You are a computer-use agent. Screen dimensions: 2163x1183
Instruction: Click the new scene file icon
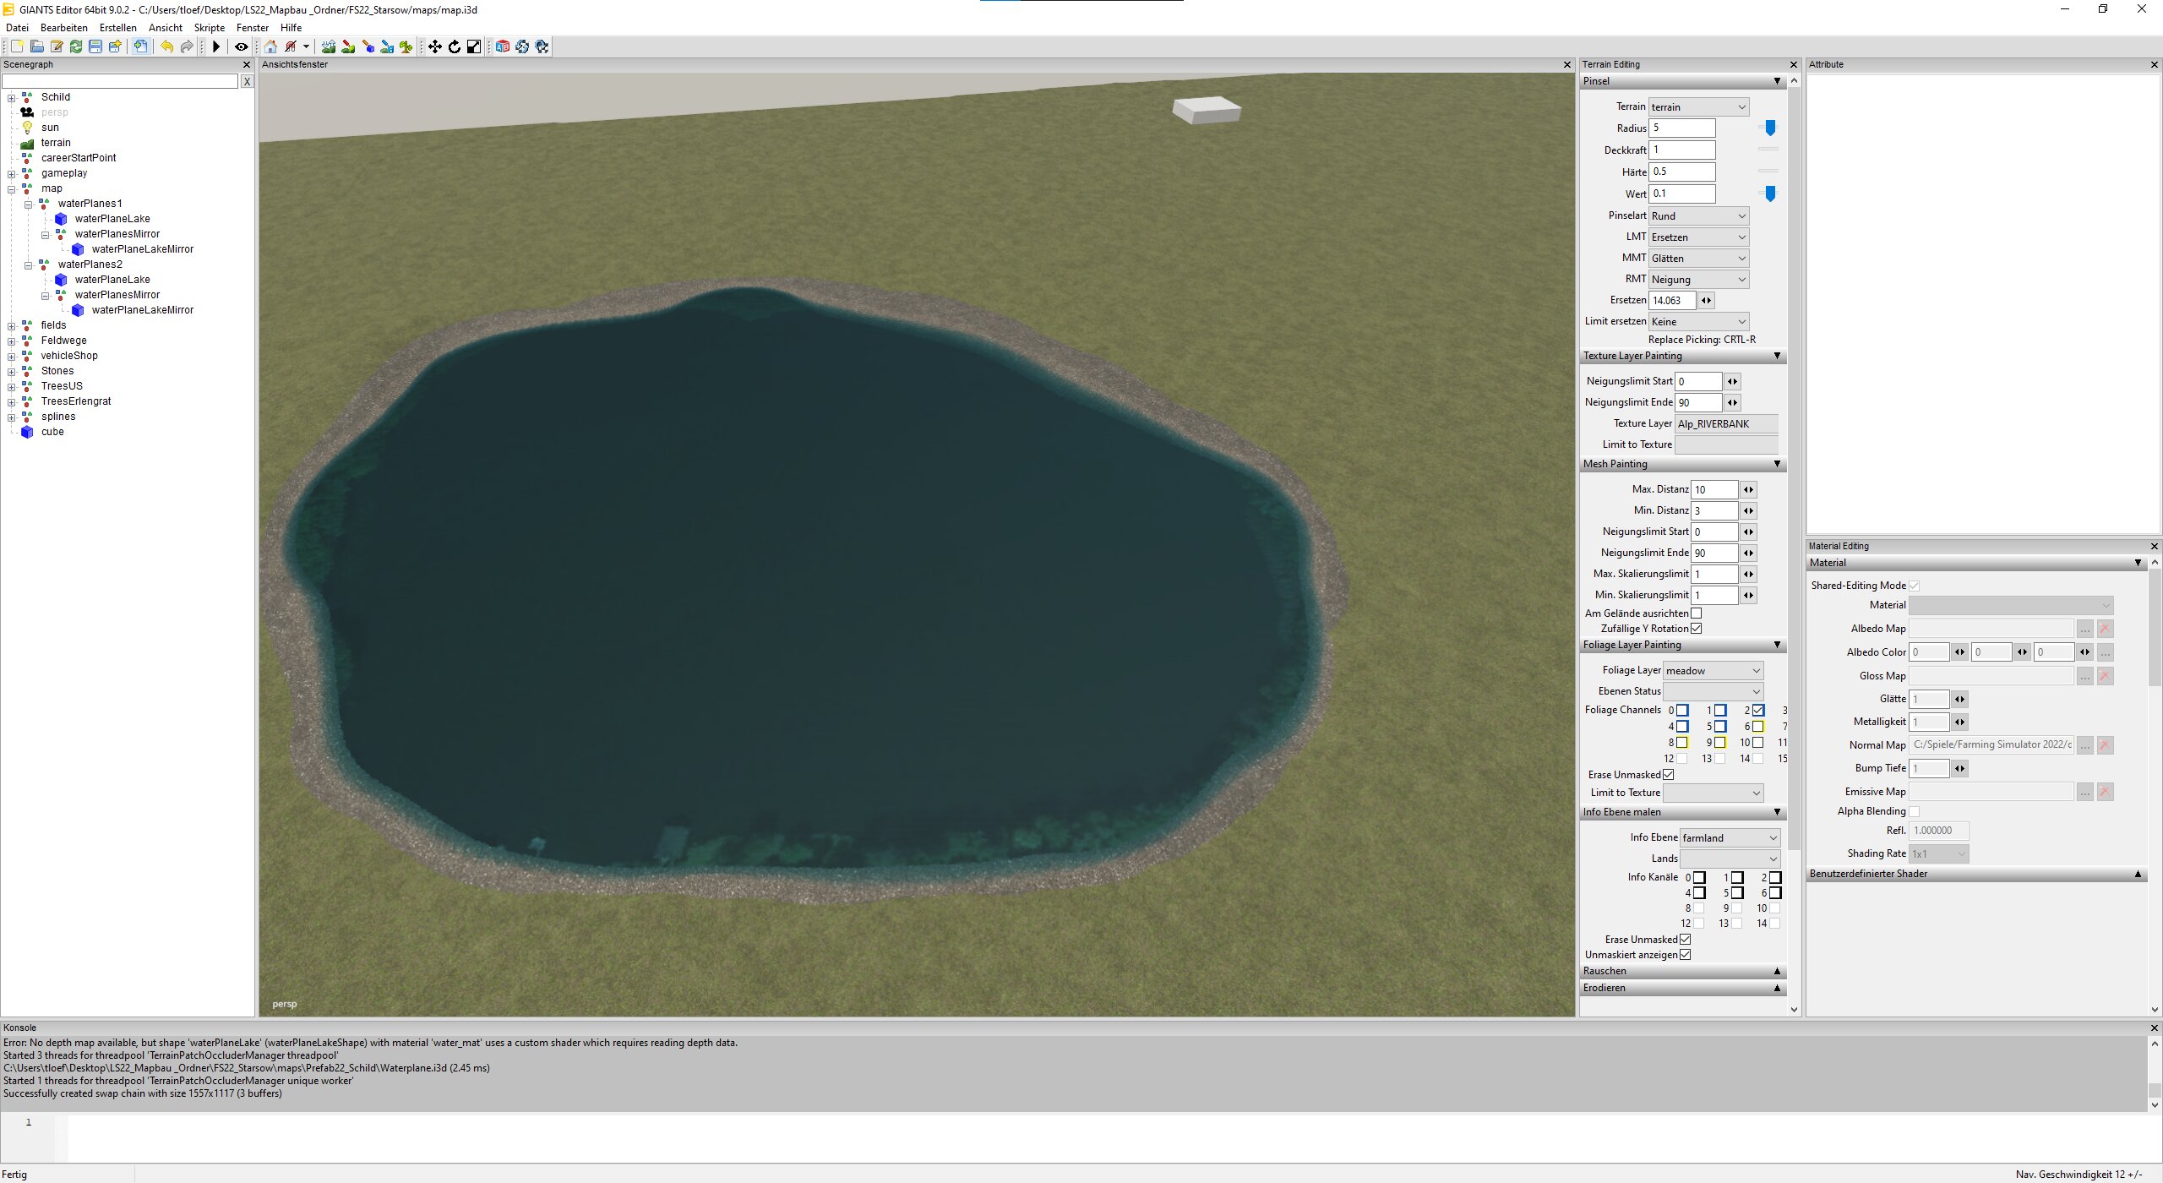17,46
